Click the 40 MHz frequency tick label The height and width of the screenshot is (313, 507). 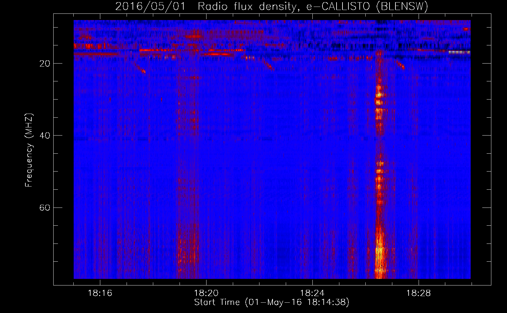tap(45, 136)
